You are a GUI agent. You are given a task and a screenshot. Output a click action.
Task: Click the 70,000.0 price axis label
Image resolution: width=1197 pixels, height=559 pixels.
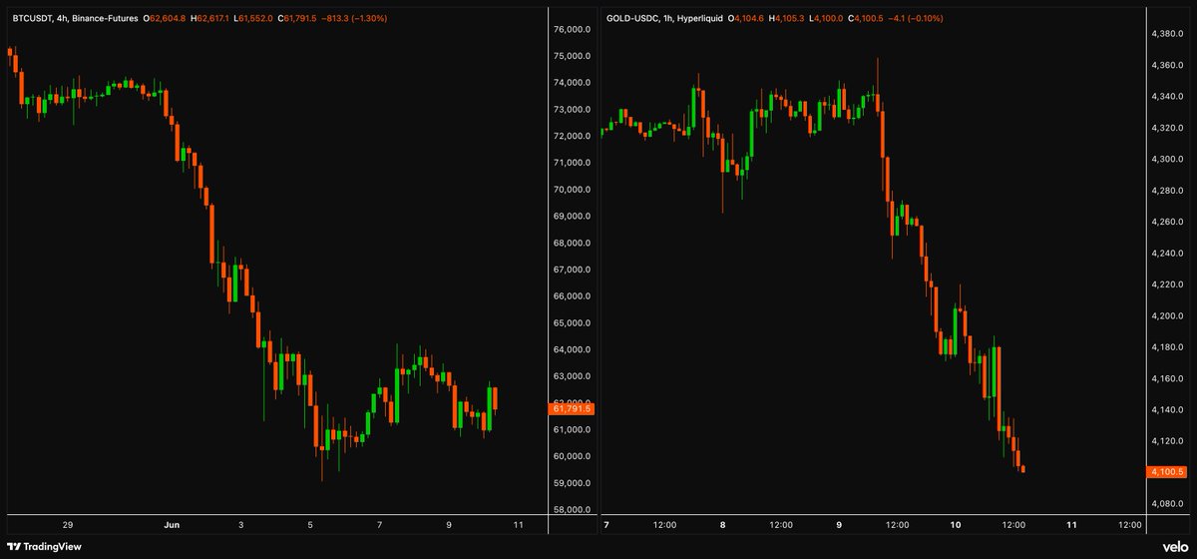[x=572, y=190]
